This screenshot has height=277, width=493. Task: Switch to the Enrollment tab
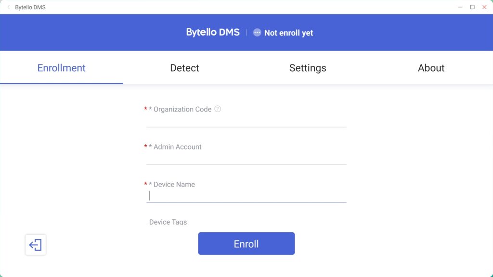tap(61, 68)
